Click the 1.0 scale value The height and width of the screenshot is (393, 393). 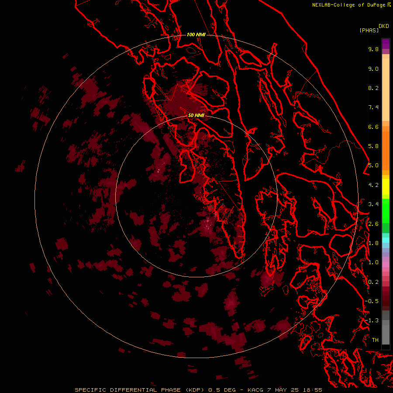[373, 262]
